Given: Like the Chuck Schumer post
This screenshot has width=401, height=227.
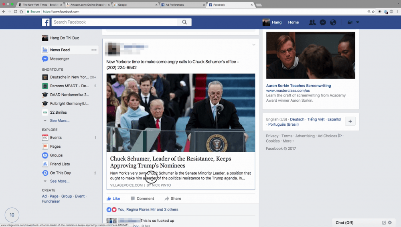Looking at the screenshot, I should (113, 199).
